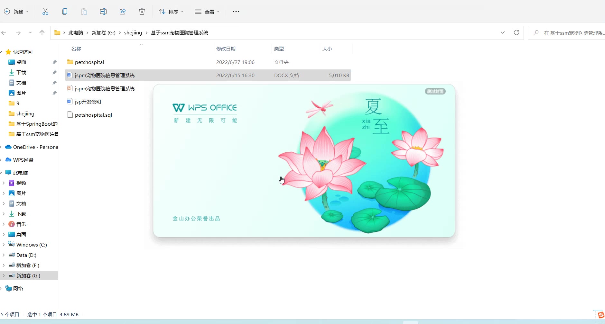Select 新加卷 (G:) in navigation pane

[28, 275]
